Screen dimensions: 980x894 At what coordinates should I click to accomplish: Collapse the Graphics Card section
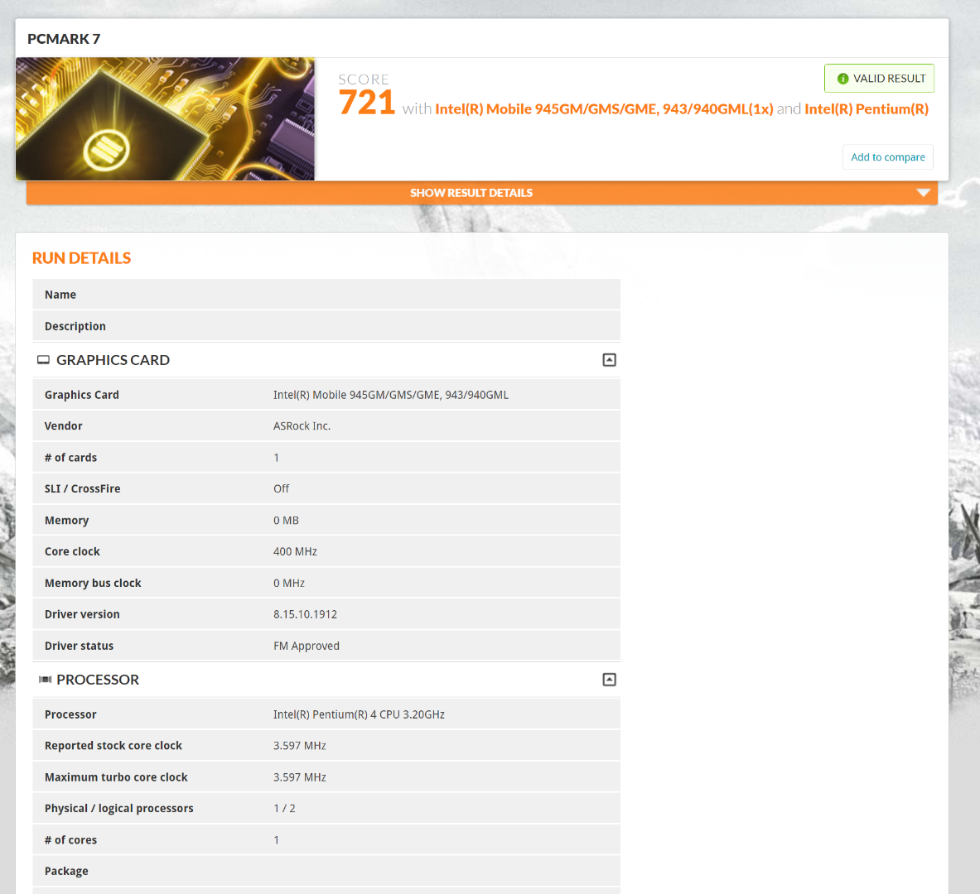click(x=609, y=360)
